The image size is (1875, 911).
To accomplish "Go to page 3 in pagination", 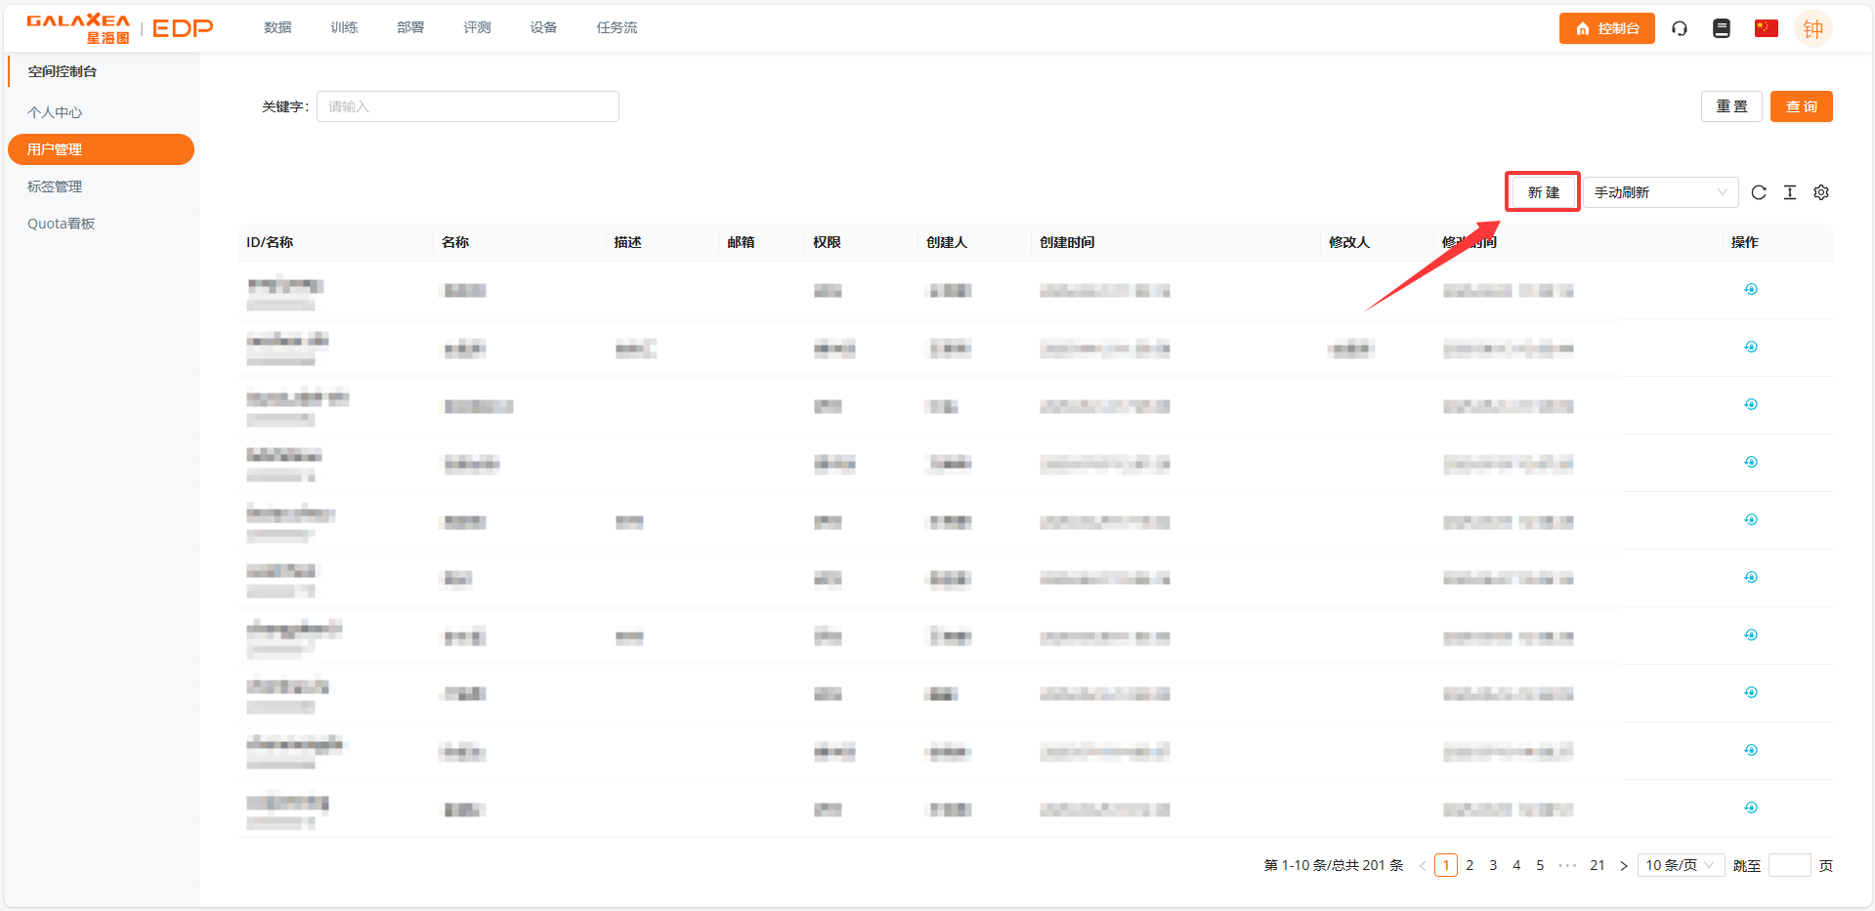I will (1493, 865).
